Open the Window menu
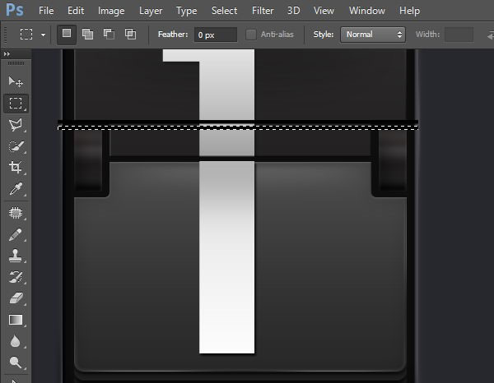Image resolution: width=494 pixels, height=383 pixels. click(366, 11)
